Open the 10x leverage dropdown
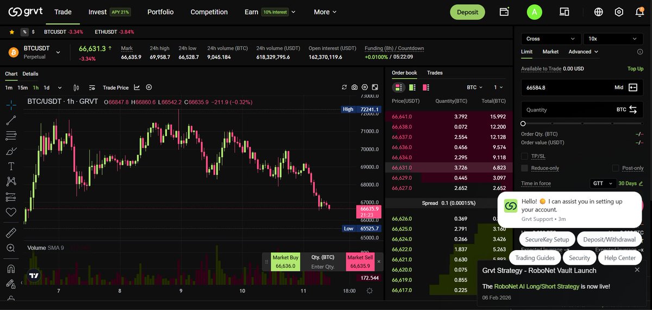 [x=613, y=39]
